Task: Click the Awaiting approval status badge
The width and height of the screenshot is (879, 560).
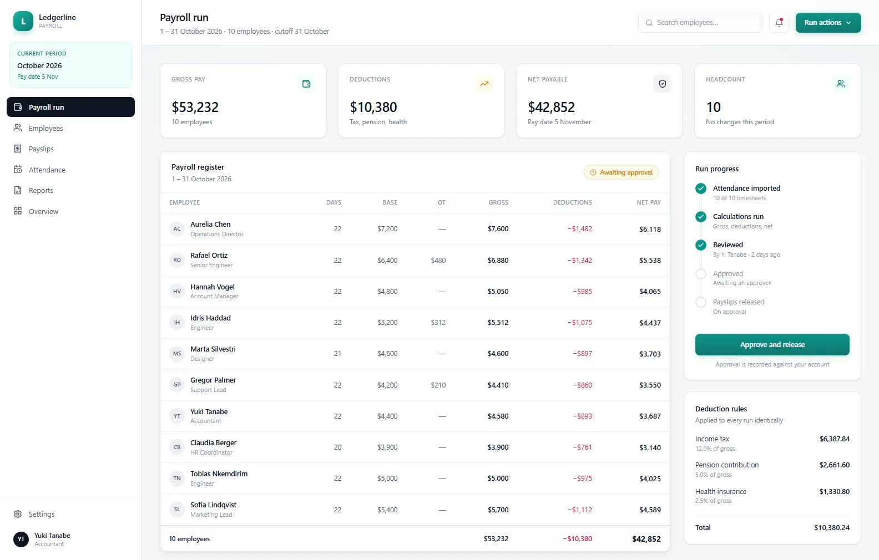Action: click(621, 172)
